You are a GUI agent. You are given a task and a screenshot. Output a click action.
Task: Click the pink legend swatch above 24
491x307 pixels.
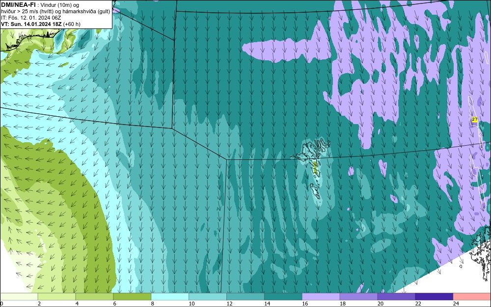(x=472, y=297)
